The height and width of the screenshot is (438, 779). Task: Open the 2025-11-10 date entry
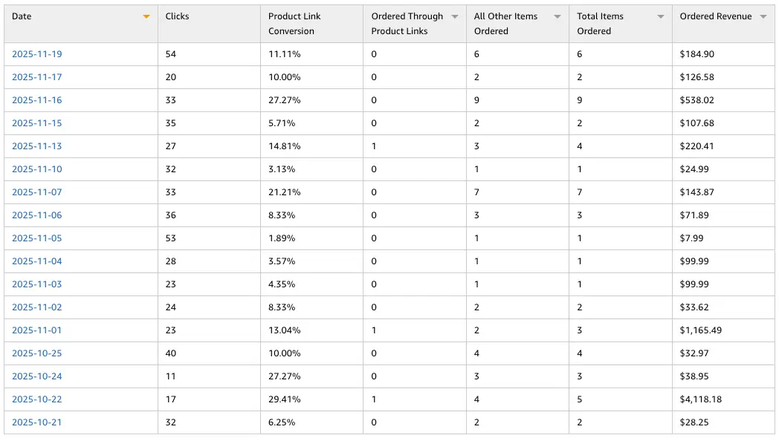tap(37, 169)
